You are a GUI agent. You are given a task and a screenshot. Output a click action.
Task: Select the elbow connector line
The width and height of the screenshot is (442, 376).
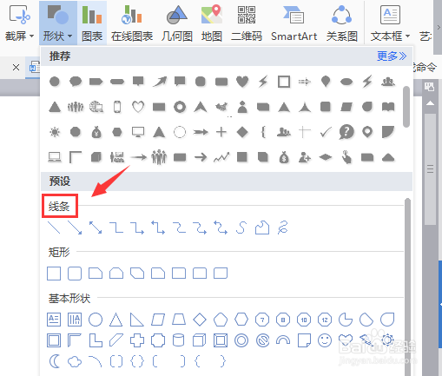(x=116, y=228)
